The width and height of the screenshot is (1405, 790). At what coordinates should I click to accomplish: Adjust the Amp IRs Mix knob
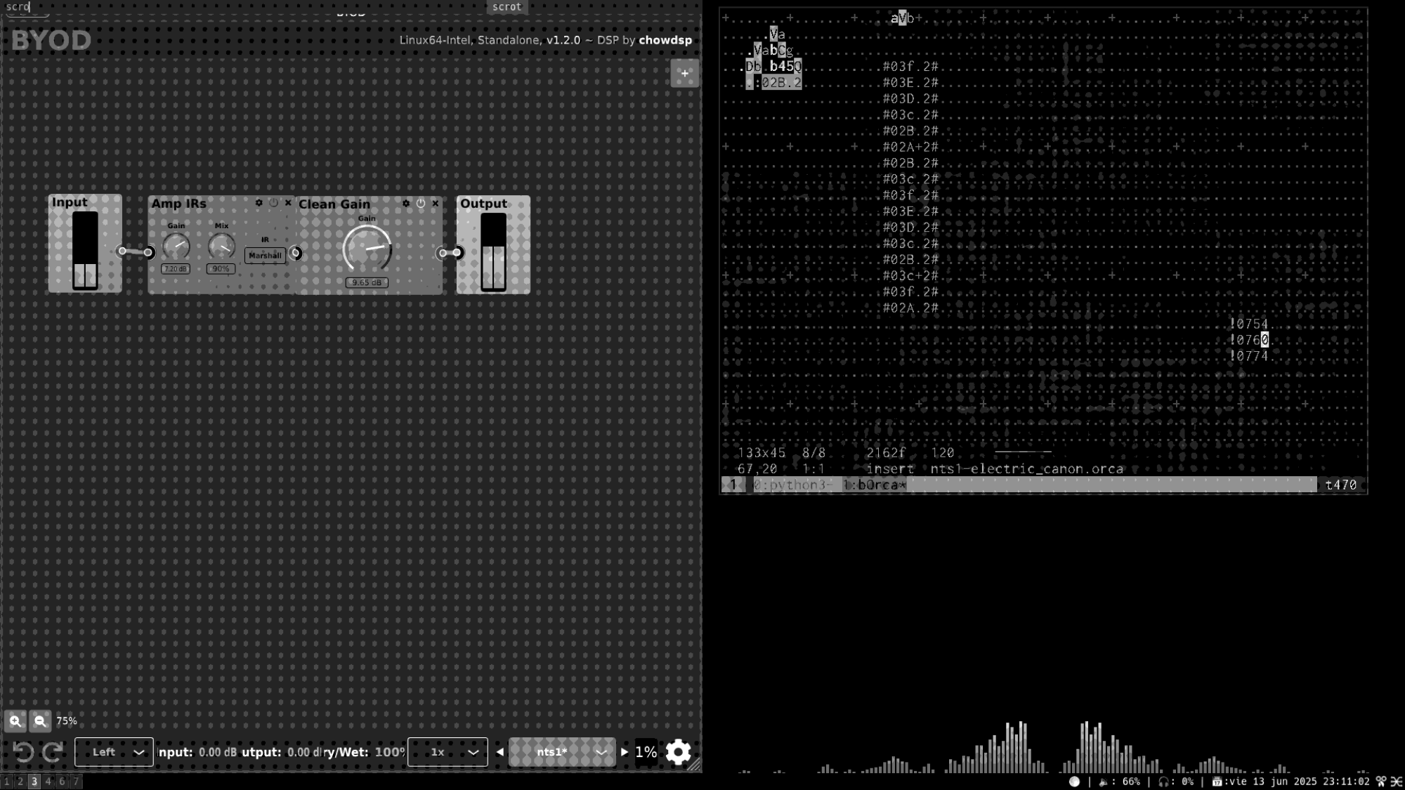(221, 246)
